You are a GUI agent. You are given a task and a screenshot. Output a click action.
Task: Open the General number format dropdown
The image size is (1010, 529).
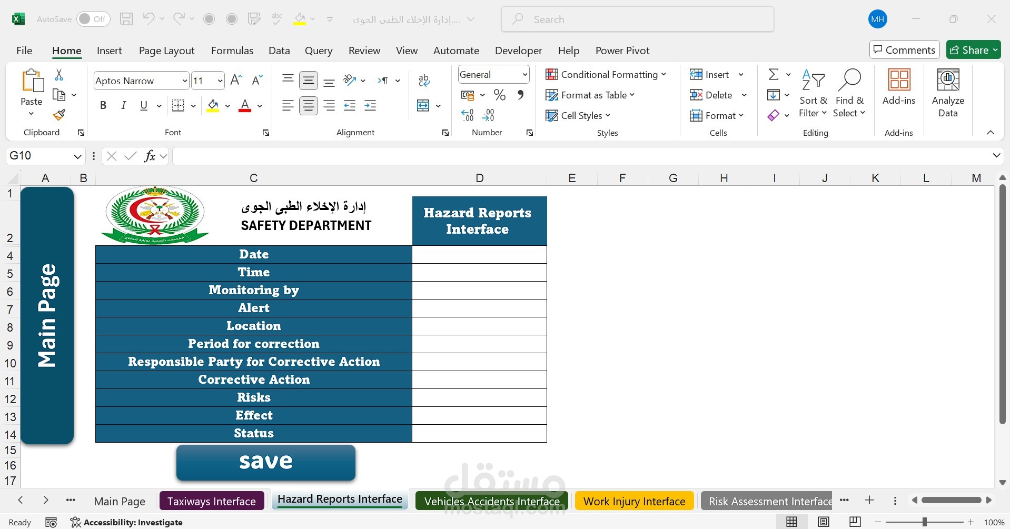click(x=525, y=75)
